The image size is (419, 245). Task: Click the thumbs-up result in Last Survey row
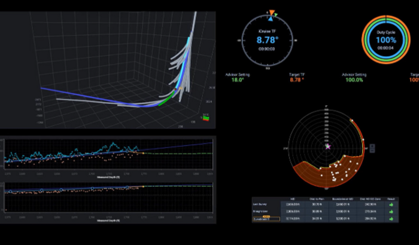point(391,204)
